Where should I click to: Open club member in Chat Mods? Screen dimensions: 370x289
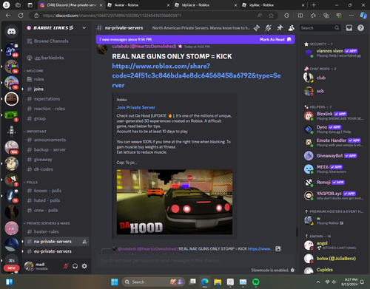(334, 78)
